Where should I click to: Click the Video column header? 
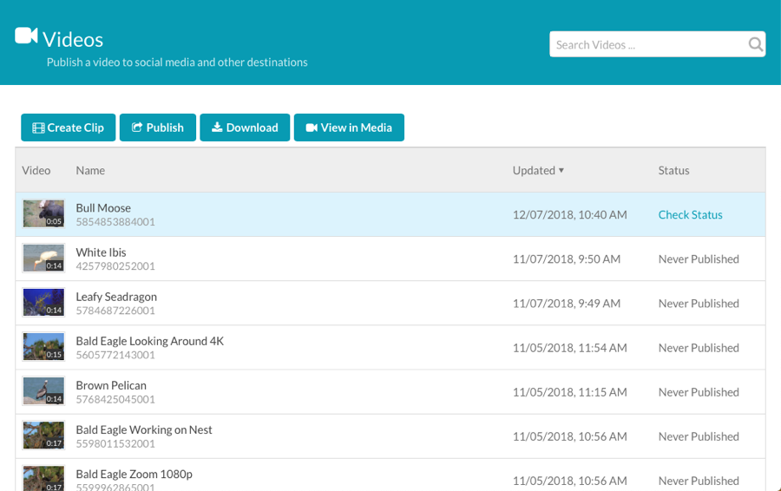tap(36, 171)
